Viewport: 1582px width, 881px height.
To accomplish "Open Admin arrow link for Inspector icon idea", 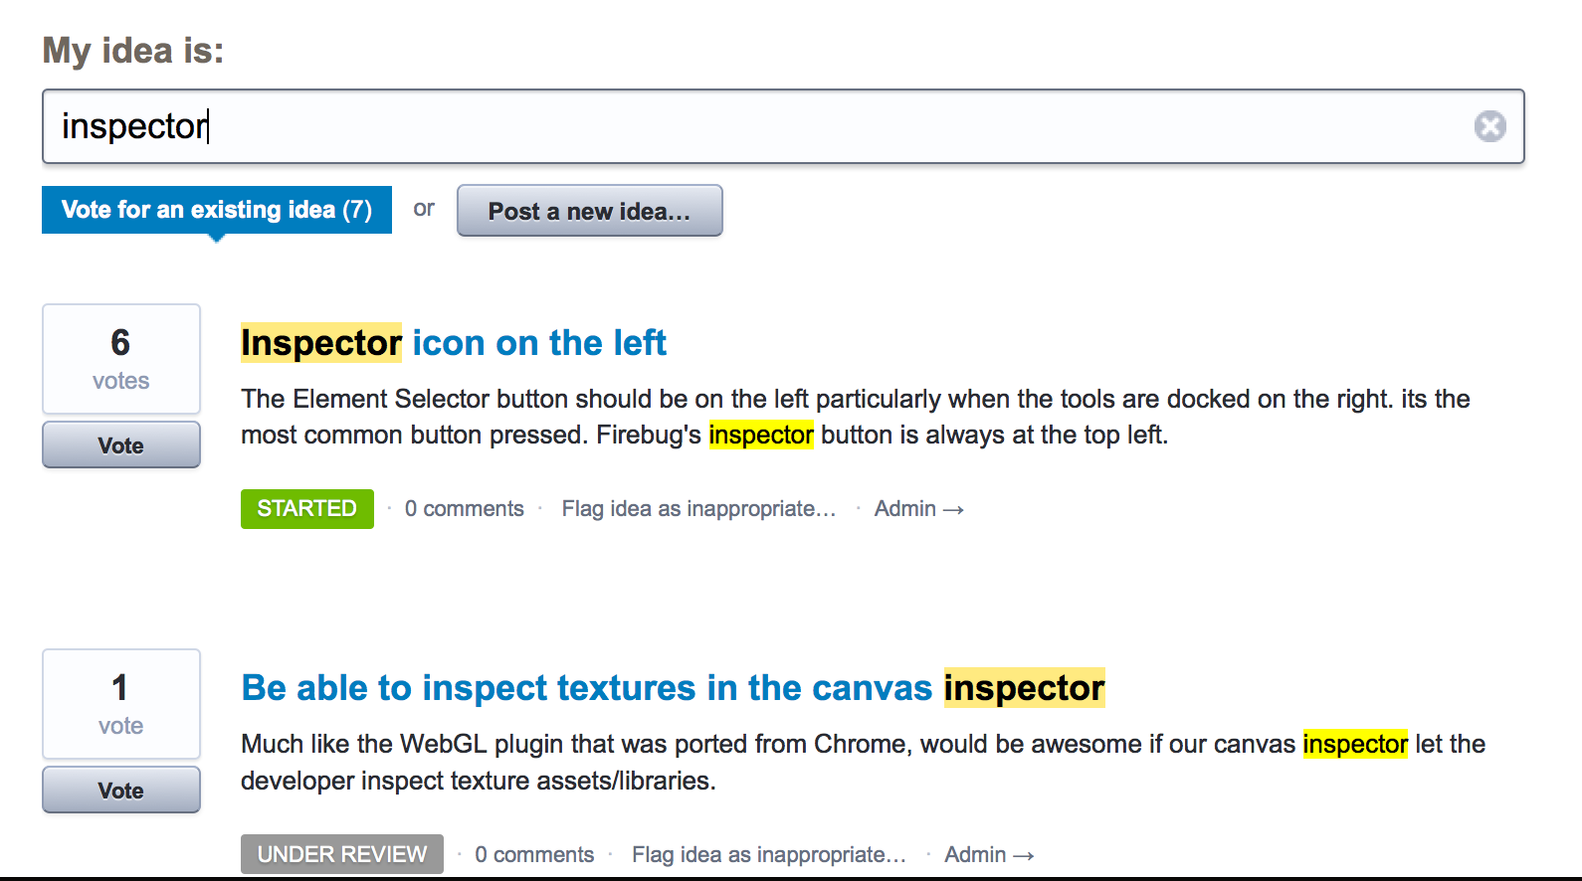I will pyautogui.click(x=919, y=509).
